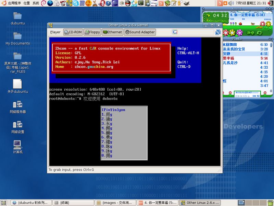
Task: Toggle the Sound Adapter device button
Action: tap(140, 32)
